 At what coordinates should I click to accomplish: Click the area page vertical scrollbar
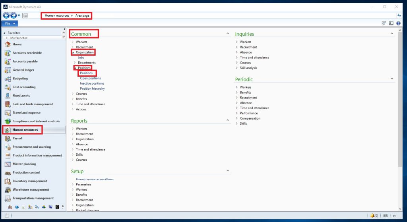coord(400,100)
